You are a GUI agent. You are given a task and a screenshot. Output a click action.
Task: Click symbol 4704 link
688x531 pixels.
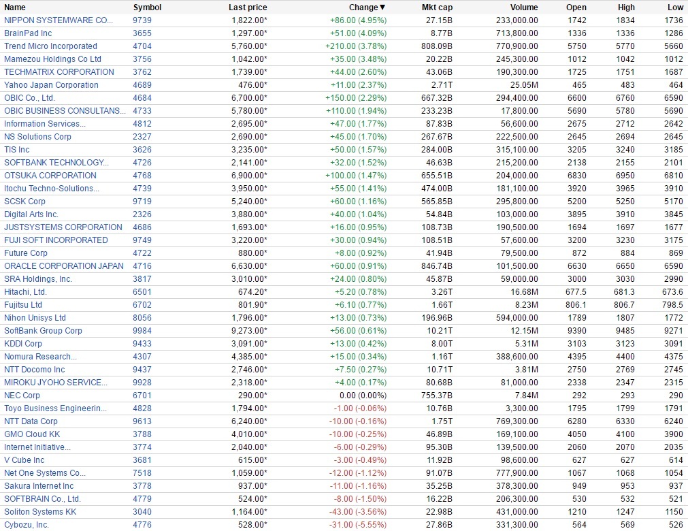(142, 46)
